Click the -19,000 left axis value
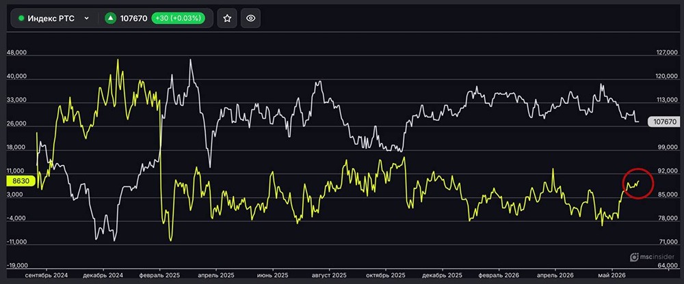Image resolution: width=684 pixels, height=284 pixels. [x=16, y=266]
